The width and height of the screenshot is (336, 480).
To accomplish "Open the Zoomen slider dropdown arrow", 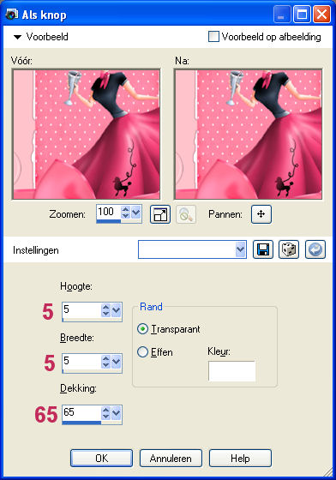I will click(x=136, y=213).
